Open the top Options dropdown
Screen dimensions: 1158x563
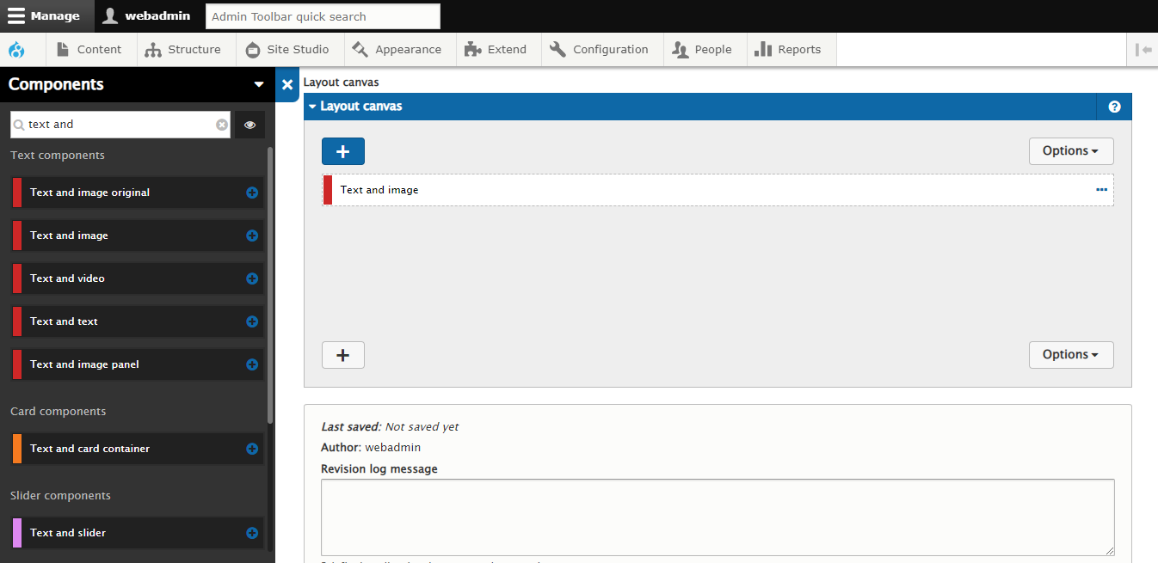pos(1071,151)
